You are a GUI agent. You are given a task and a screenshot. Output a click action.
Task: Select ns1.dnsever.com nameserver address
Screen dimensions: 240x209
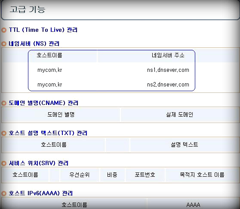point(168,70)
